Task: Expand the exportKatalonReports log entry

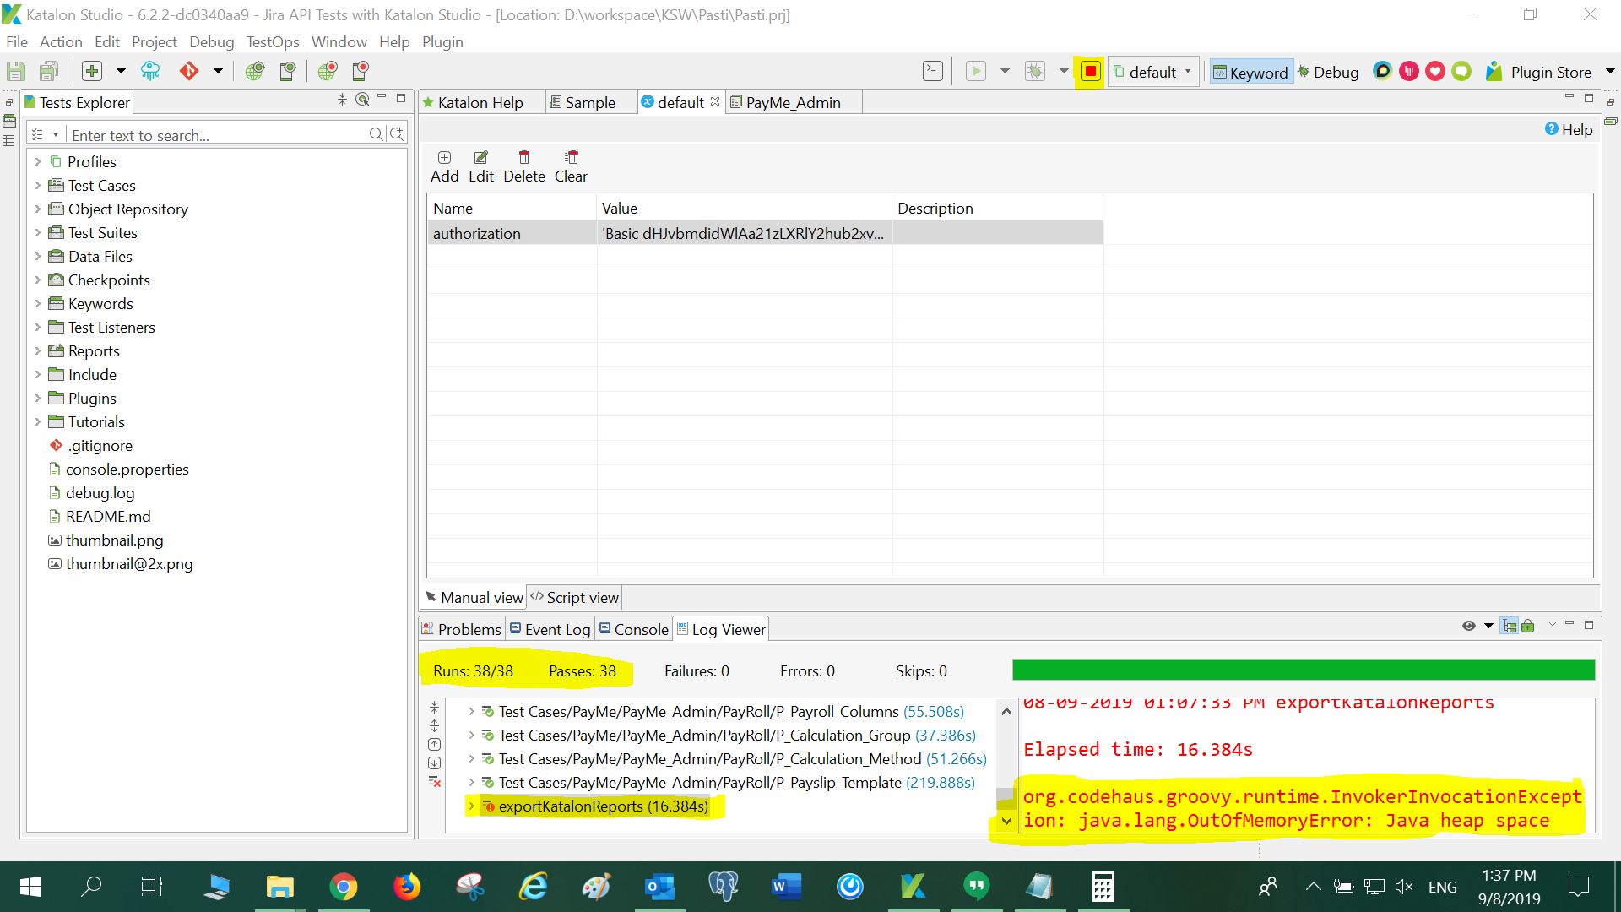Action: click(x=471, y=806)
